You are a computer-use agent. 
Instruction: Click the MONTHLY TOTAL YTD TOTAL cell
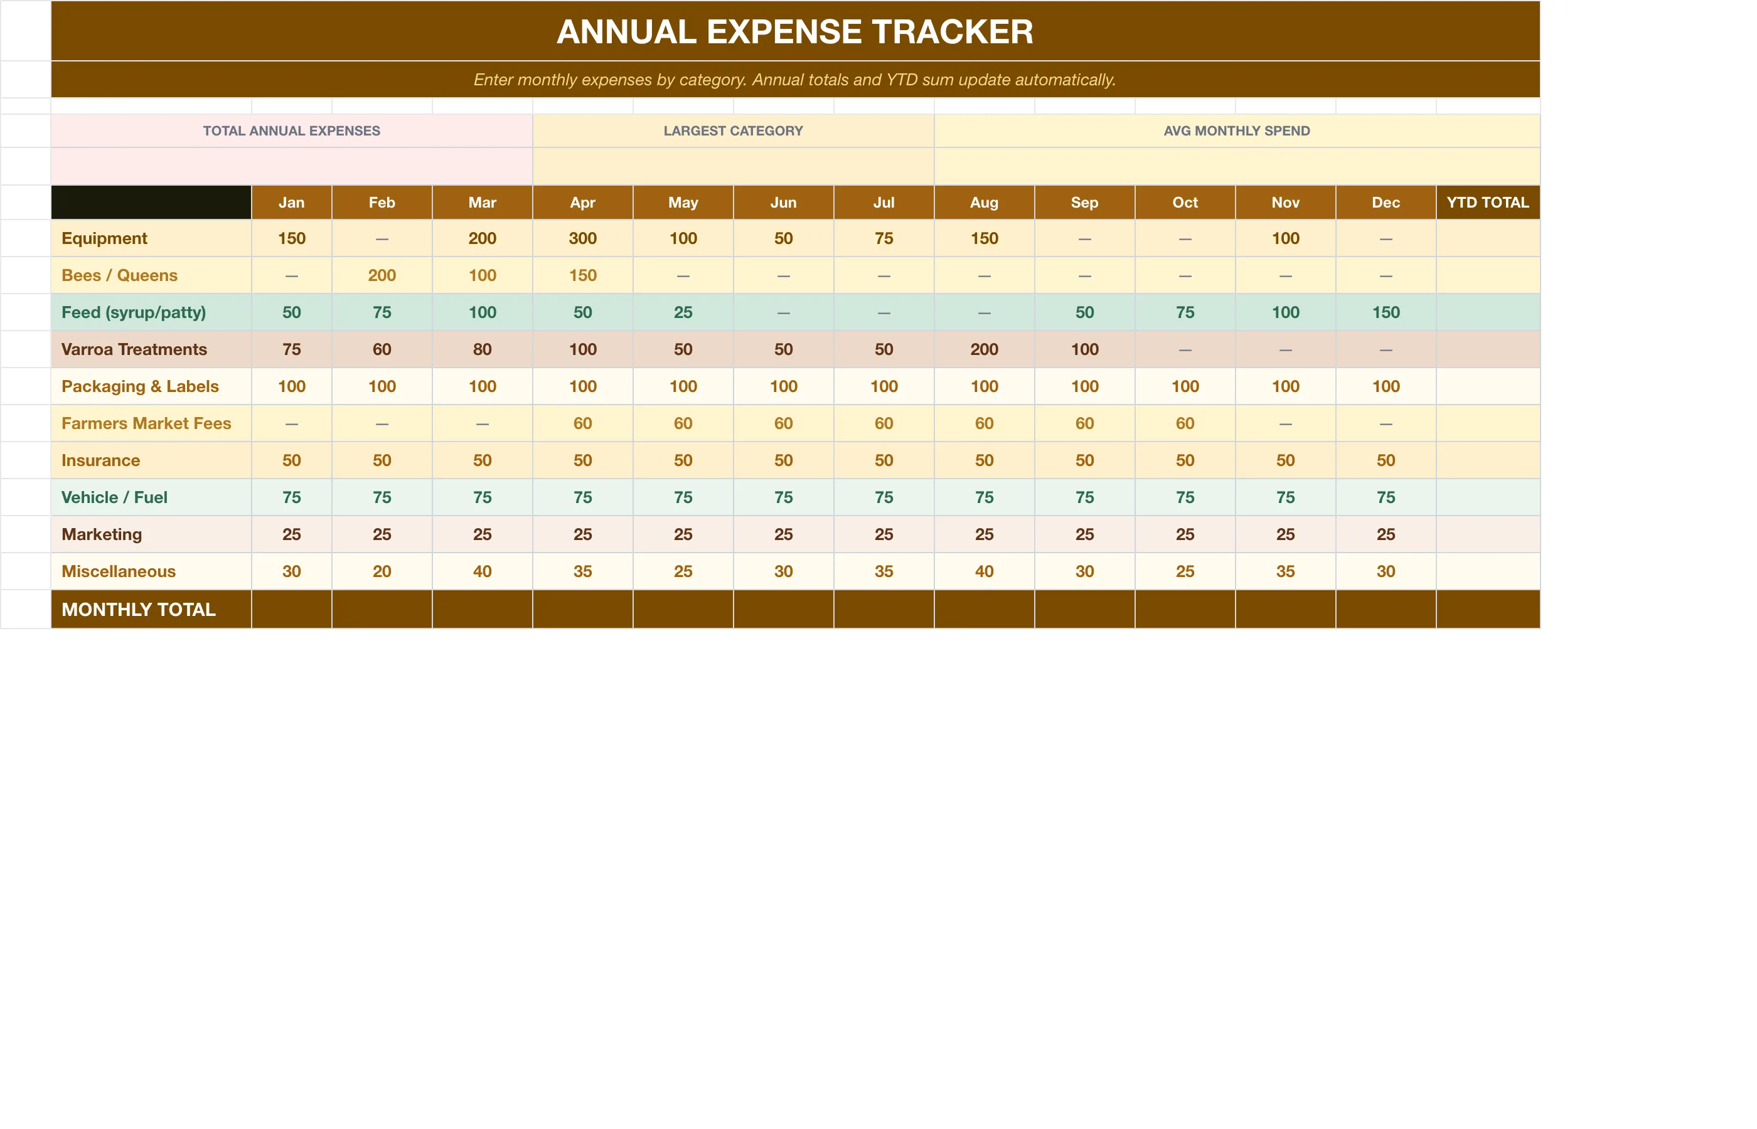[1488, 609]
